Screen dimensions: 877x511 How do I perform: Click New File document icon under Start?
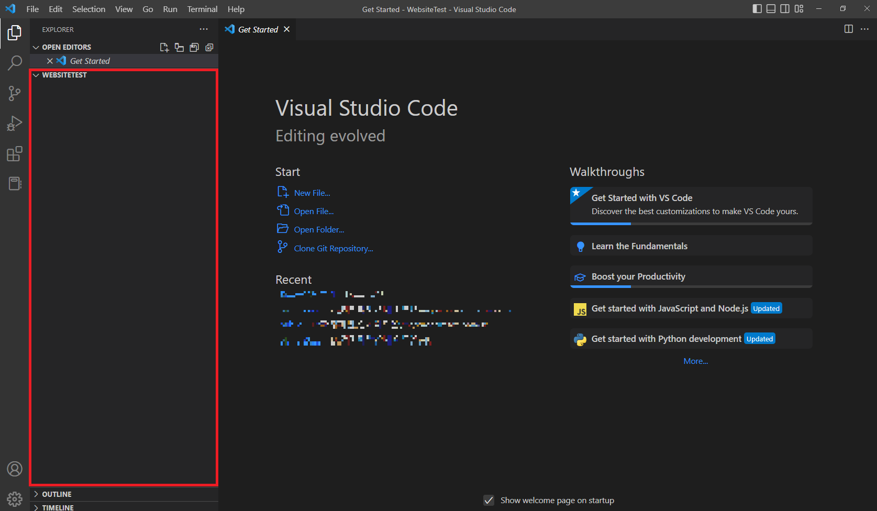pos(283,192)
